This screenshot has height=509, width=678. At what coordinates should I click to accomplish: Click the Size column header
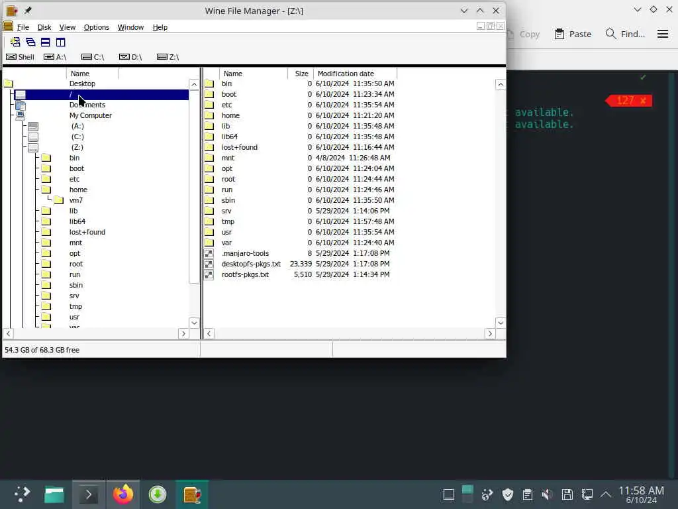[301, 74]
